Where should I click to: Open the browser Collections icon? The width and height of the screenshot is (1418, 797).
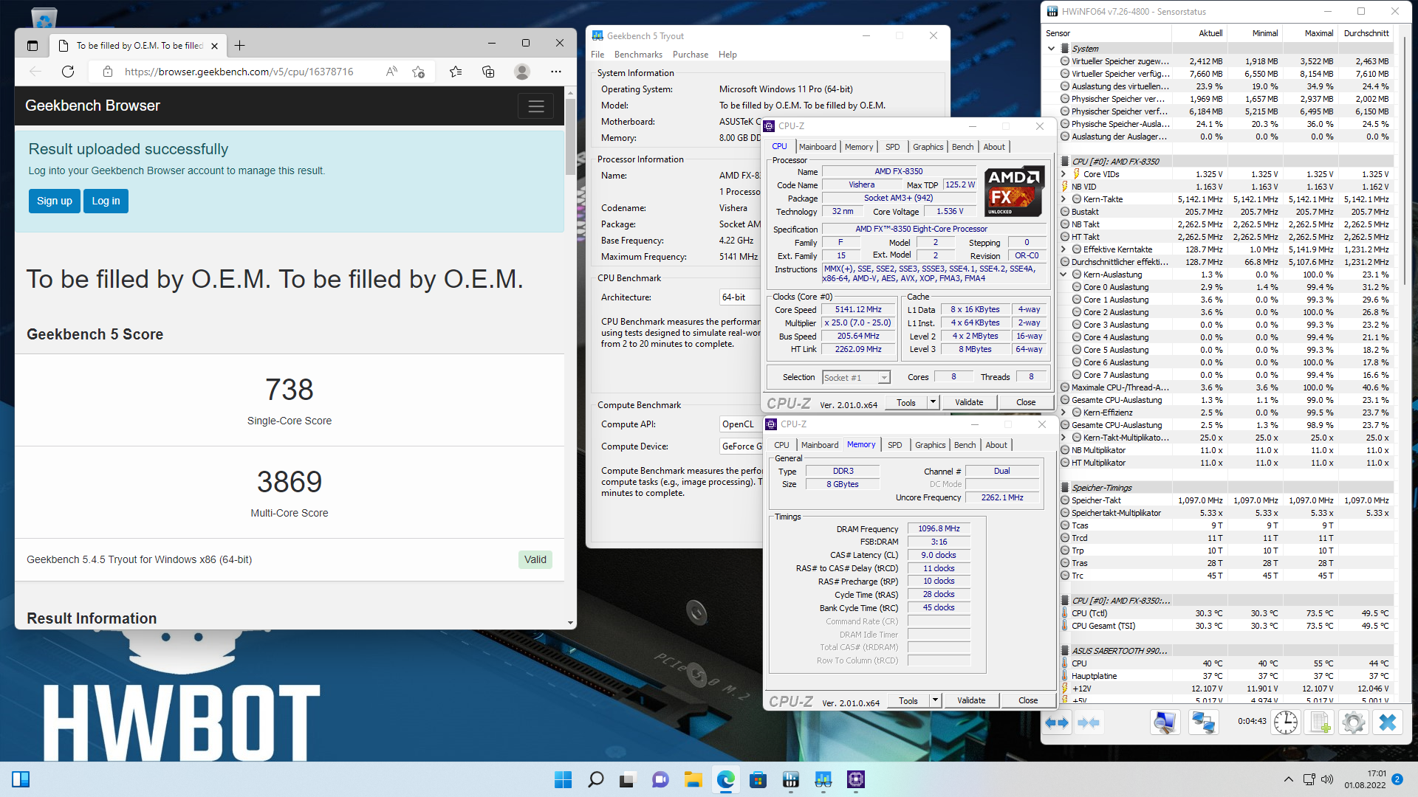488,72
